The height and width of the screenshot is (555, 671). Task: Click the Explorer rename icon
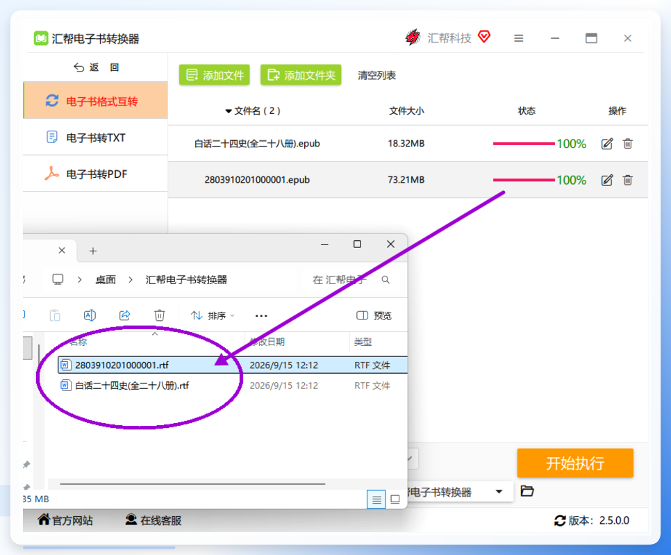pyautogui.click(x=90, y=315)
